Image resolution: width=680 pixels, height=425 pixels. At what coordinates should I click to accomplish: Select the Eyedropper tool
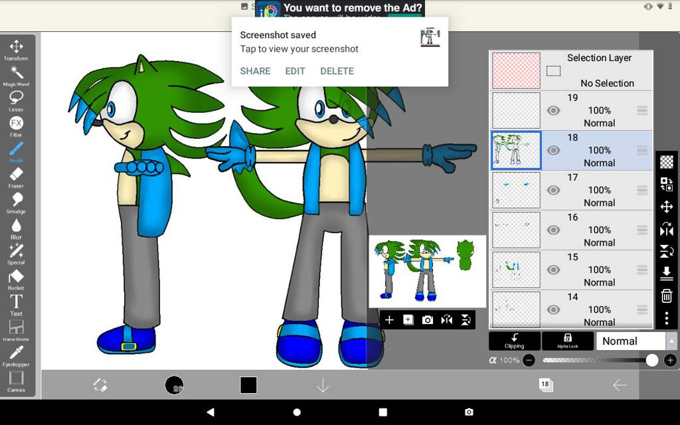(16, 356)
